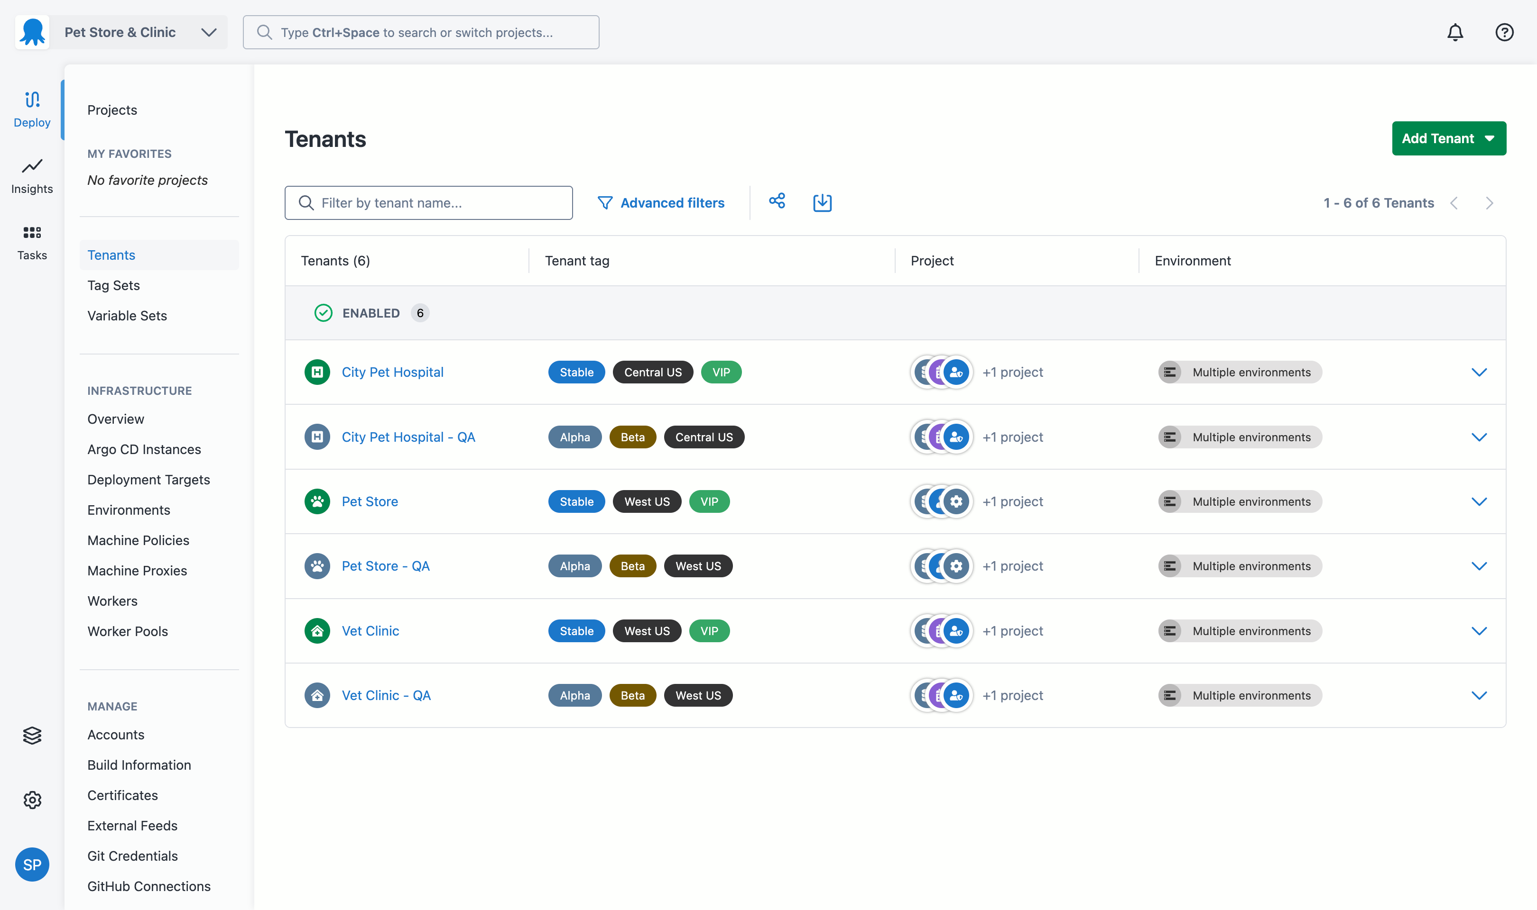The width and height of the screenshot is (1537, 910).
Task: Open the Pet Store - QA tenant link
Action: (x=385, y=566)
